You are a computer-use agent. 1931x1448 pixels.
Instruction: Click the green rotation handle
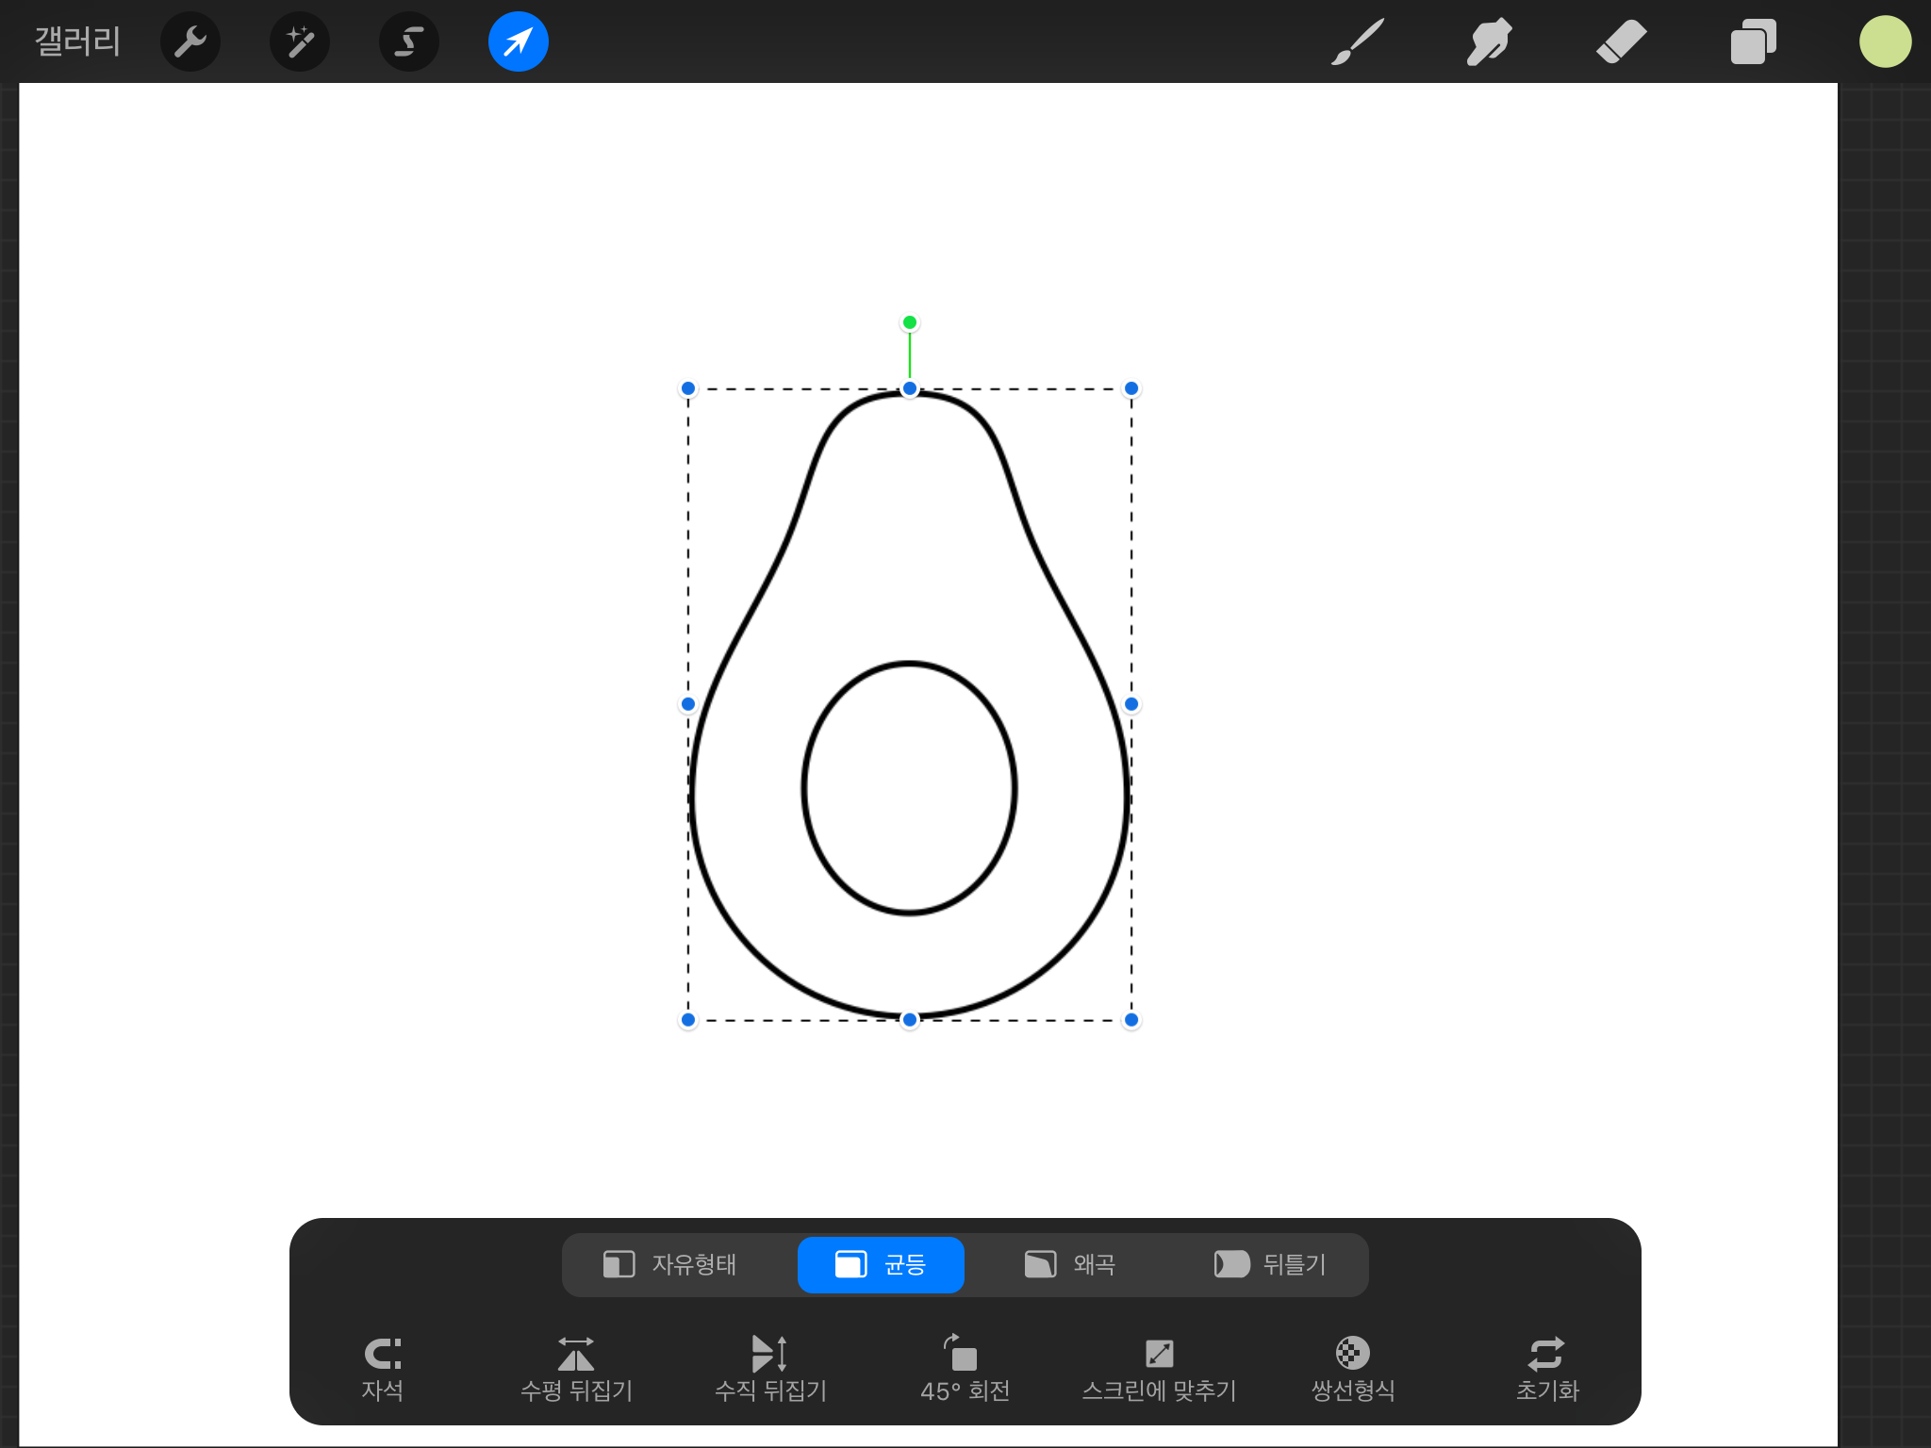click(910, 322)
